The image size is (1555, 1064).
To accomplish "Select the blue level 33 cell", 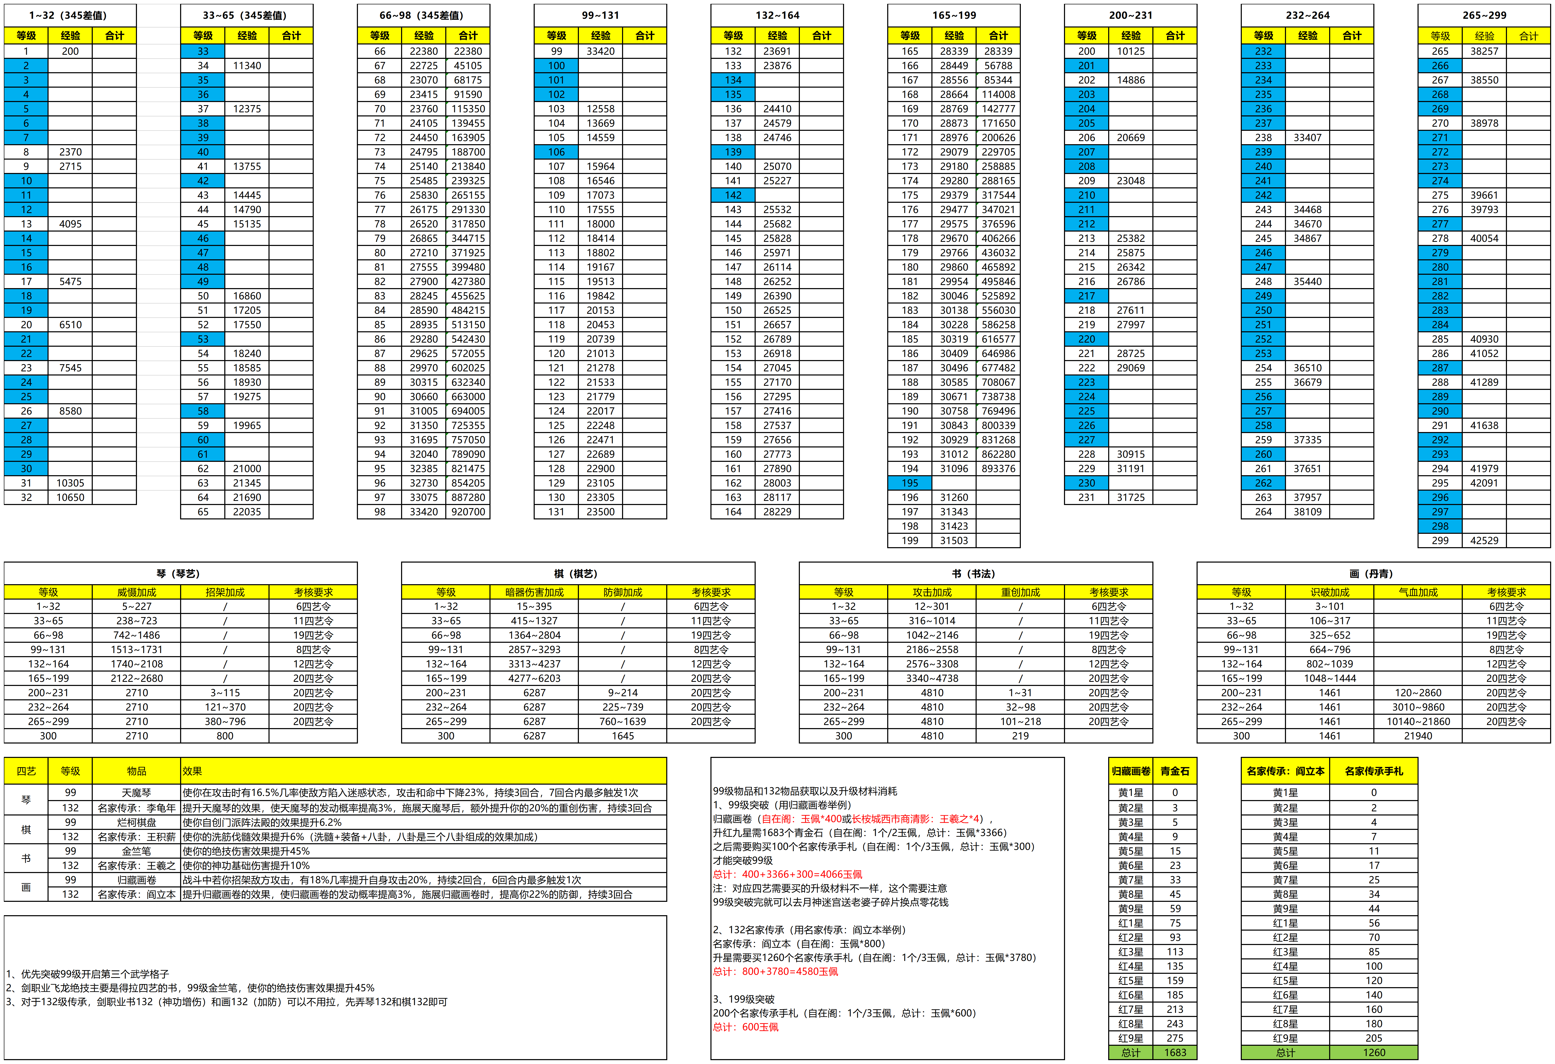I will [203, 51].
